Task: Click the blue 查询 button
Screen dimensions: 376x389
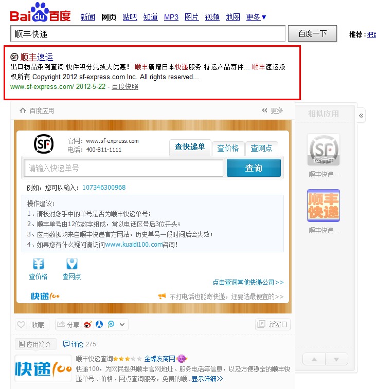Action: [254, 168]
